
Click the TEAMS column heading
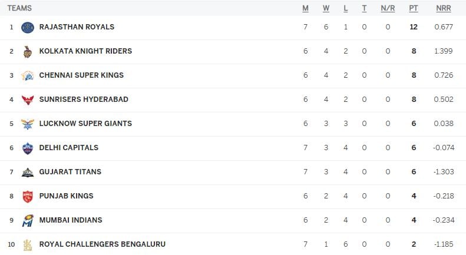[x=19, y=8]
